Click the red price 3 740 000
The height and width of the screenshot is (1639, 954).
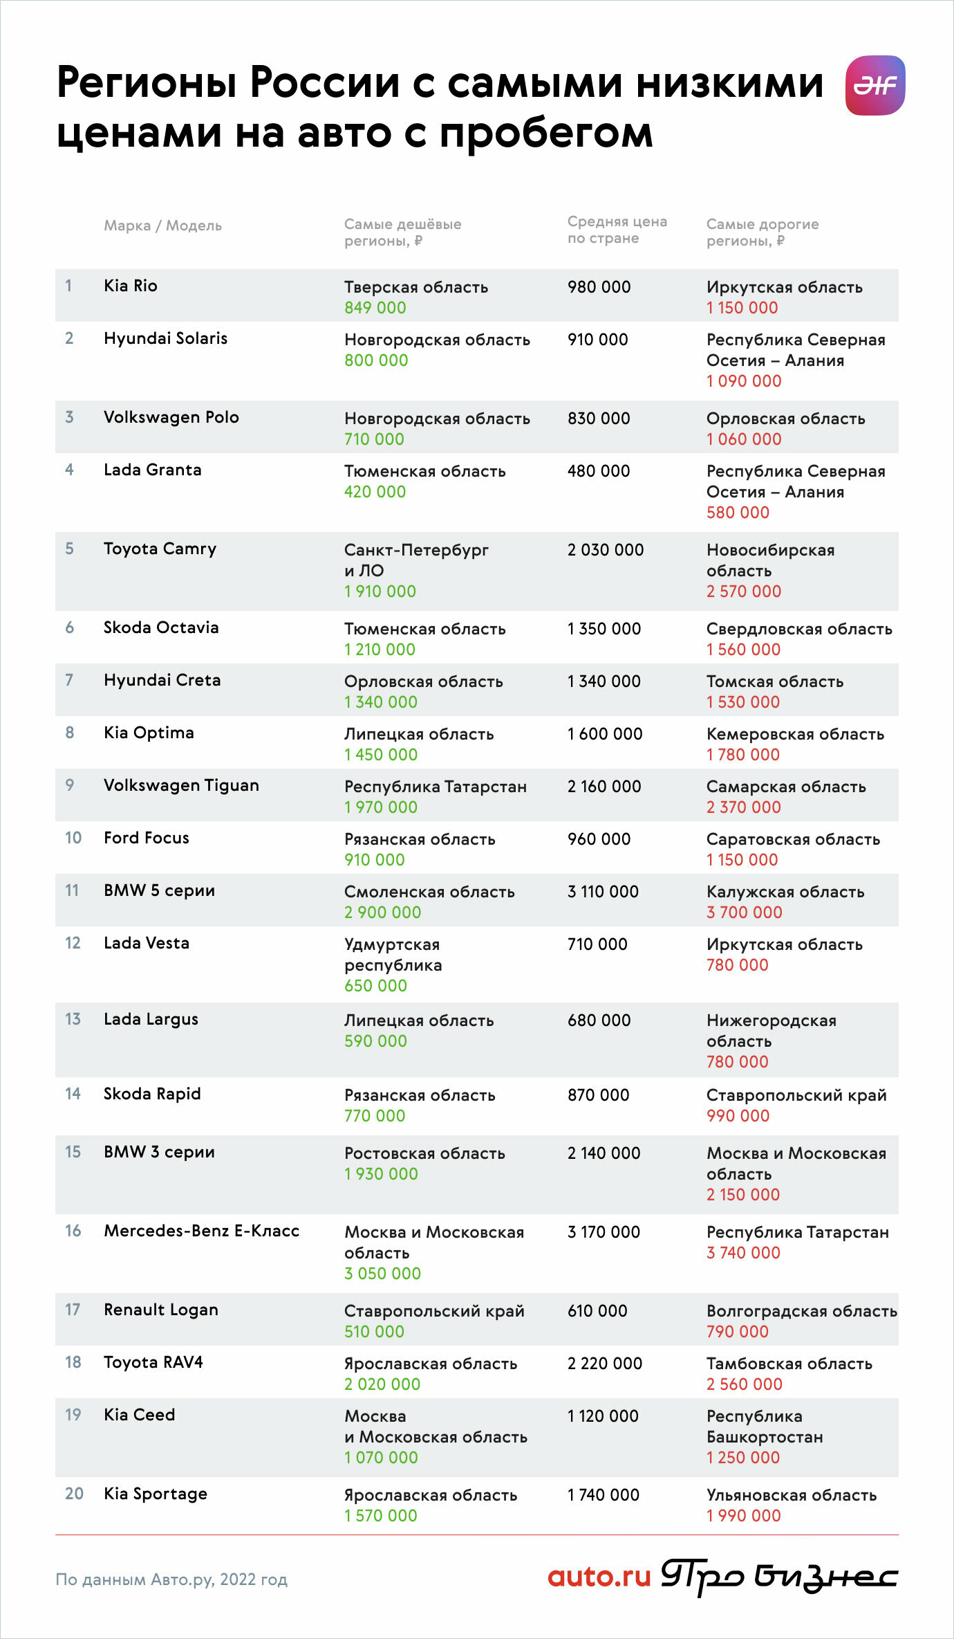pos(743,1253)
